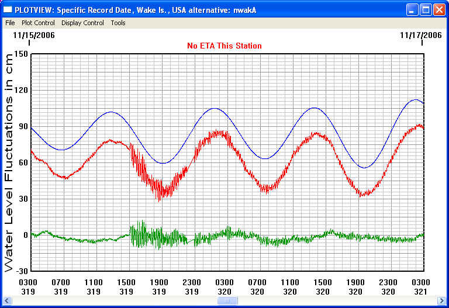Open the Display Control menu
This screenshot has width=449, height=308.
tap(82, 23)
